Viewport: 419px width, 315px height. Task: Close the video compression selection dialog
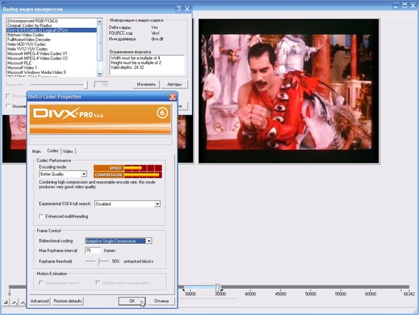point(187,9)
